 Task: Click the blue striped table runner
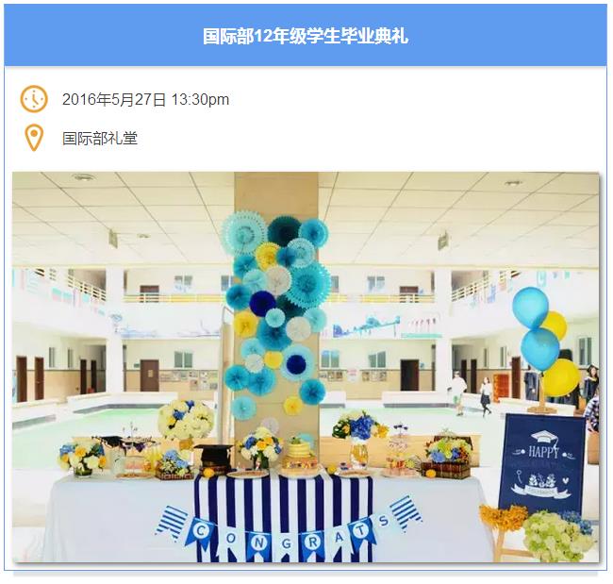[284, 516]
